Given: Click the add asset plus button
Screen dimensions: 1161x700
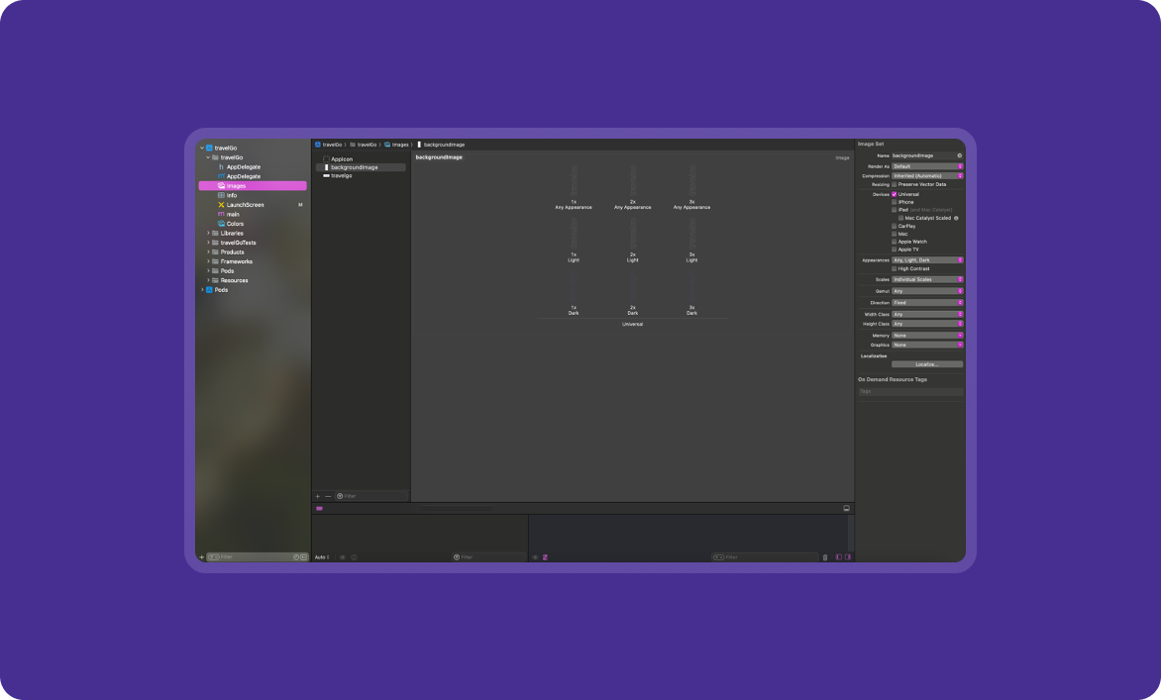Looking at the screenshot, I should pyautogui.click(x=318, y=496).
